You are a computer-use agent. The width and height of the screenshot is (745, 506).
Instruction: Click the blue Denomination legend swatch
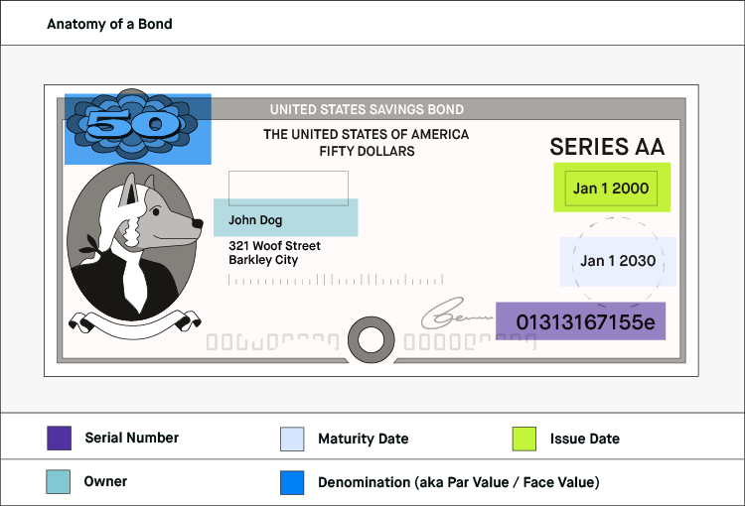click(x=292, y=482)
